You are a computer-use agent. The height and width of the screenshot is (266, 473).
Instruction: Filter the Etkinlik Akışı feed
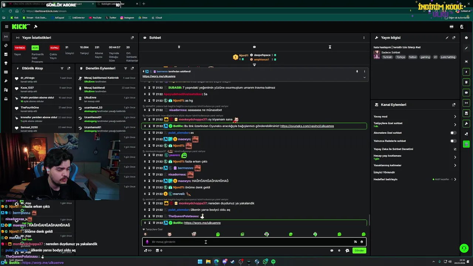coord(62,68)
